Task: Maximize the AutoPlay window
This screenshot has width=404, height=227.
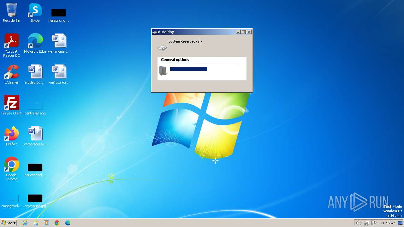Action: click(x=243, y=32)
